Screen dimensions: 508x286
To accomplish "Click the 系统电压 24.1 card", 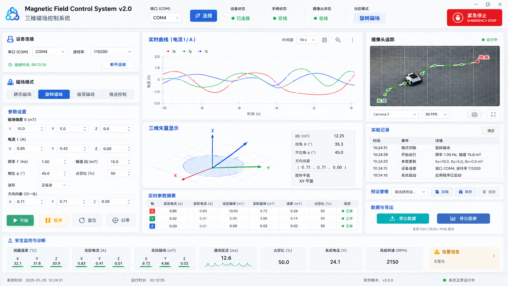I will 336,258.
